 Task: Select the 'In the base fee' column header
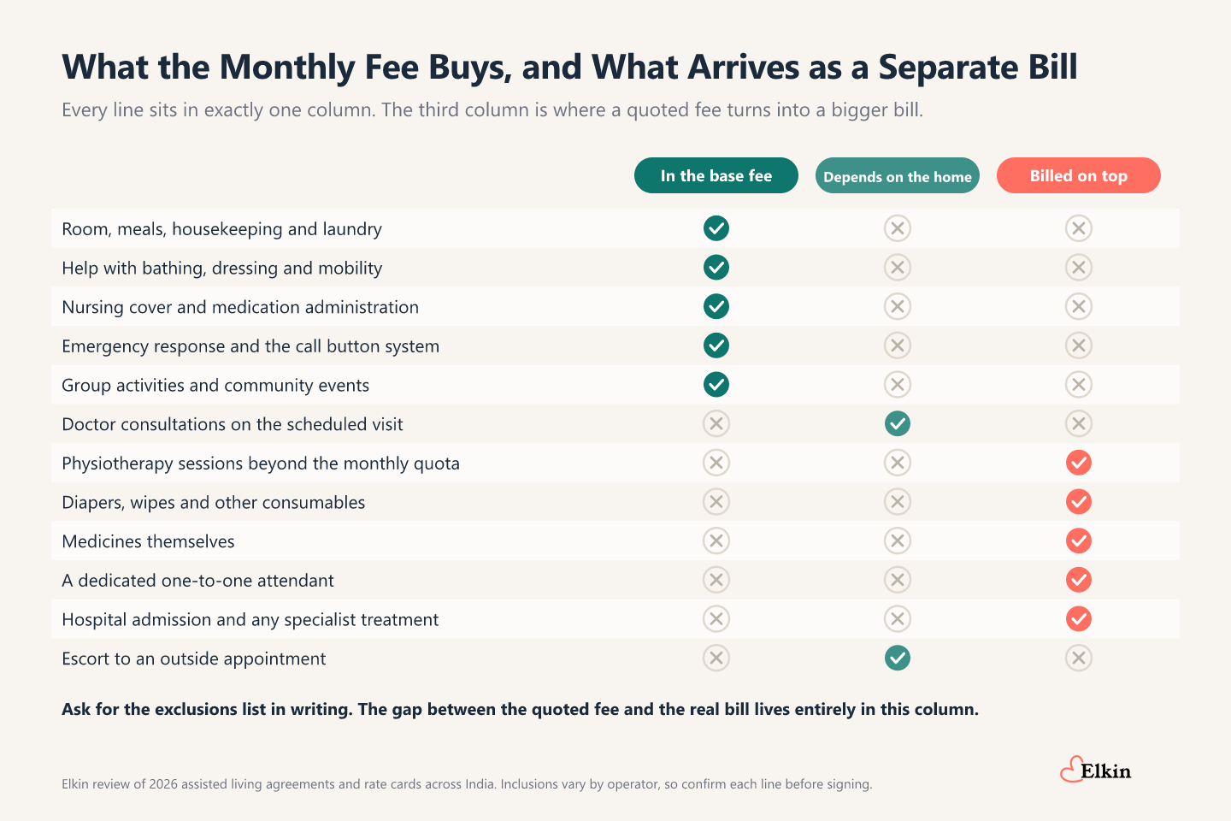[716, 175]
